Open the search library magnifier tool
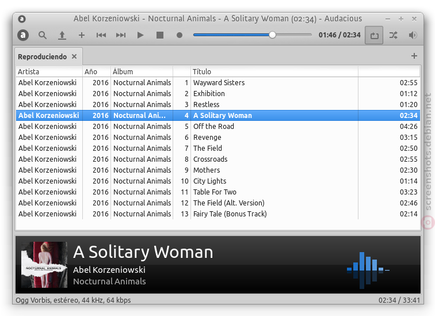The image size is (435, 316). [x=43, y=35]
